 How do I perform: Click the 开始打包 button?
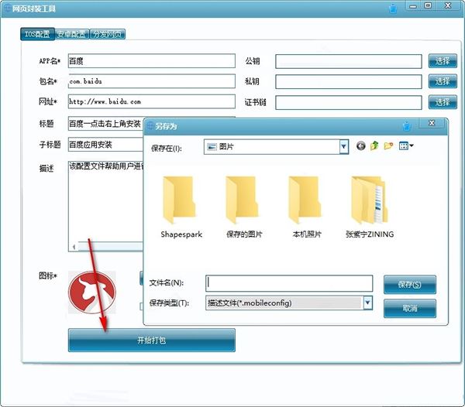coord(152,340)
